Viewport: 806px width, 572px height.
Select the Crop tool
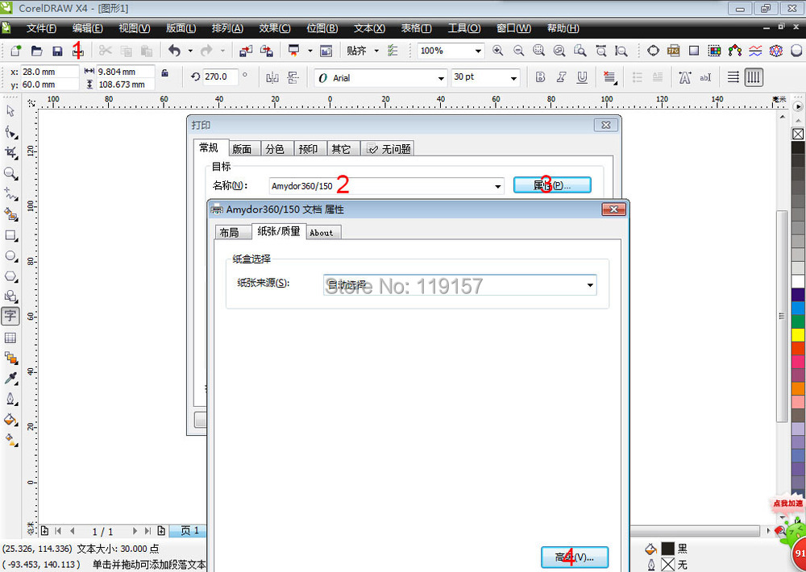(x=10, y=152)
